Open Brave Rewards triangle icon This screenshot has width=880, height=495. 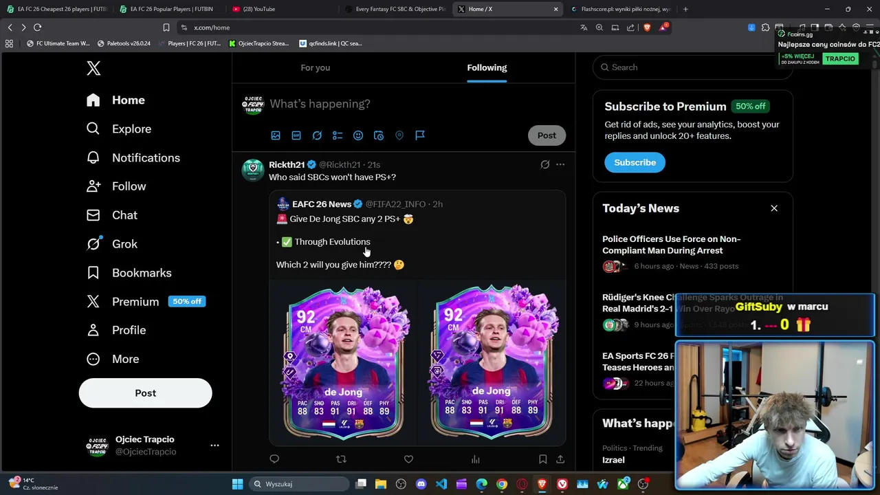(663, 27)
